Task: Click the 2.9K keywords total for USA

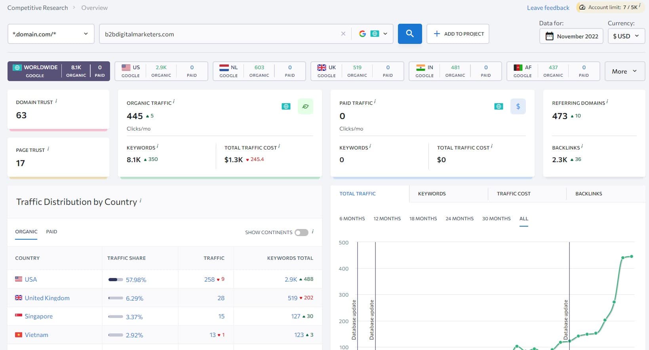Action: [x=291, y=280]
